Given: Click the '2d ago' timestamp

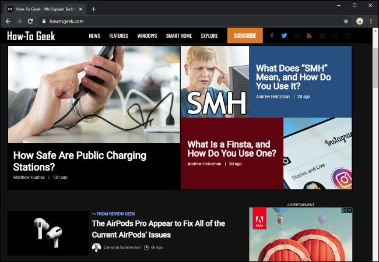Looking at the screenshot, I should coord(304,97).
